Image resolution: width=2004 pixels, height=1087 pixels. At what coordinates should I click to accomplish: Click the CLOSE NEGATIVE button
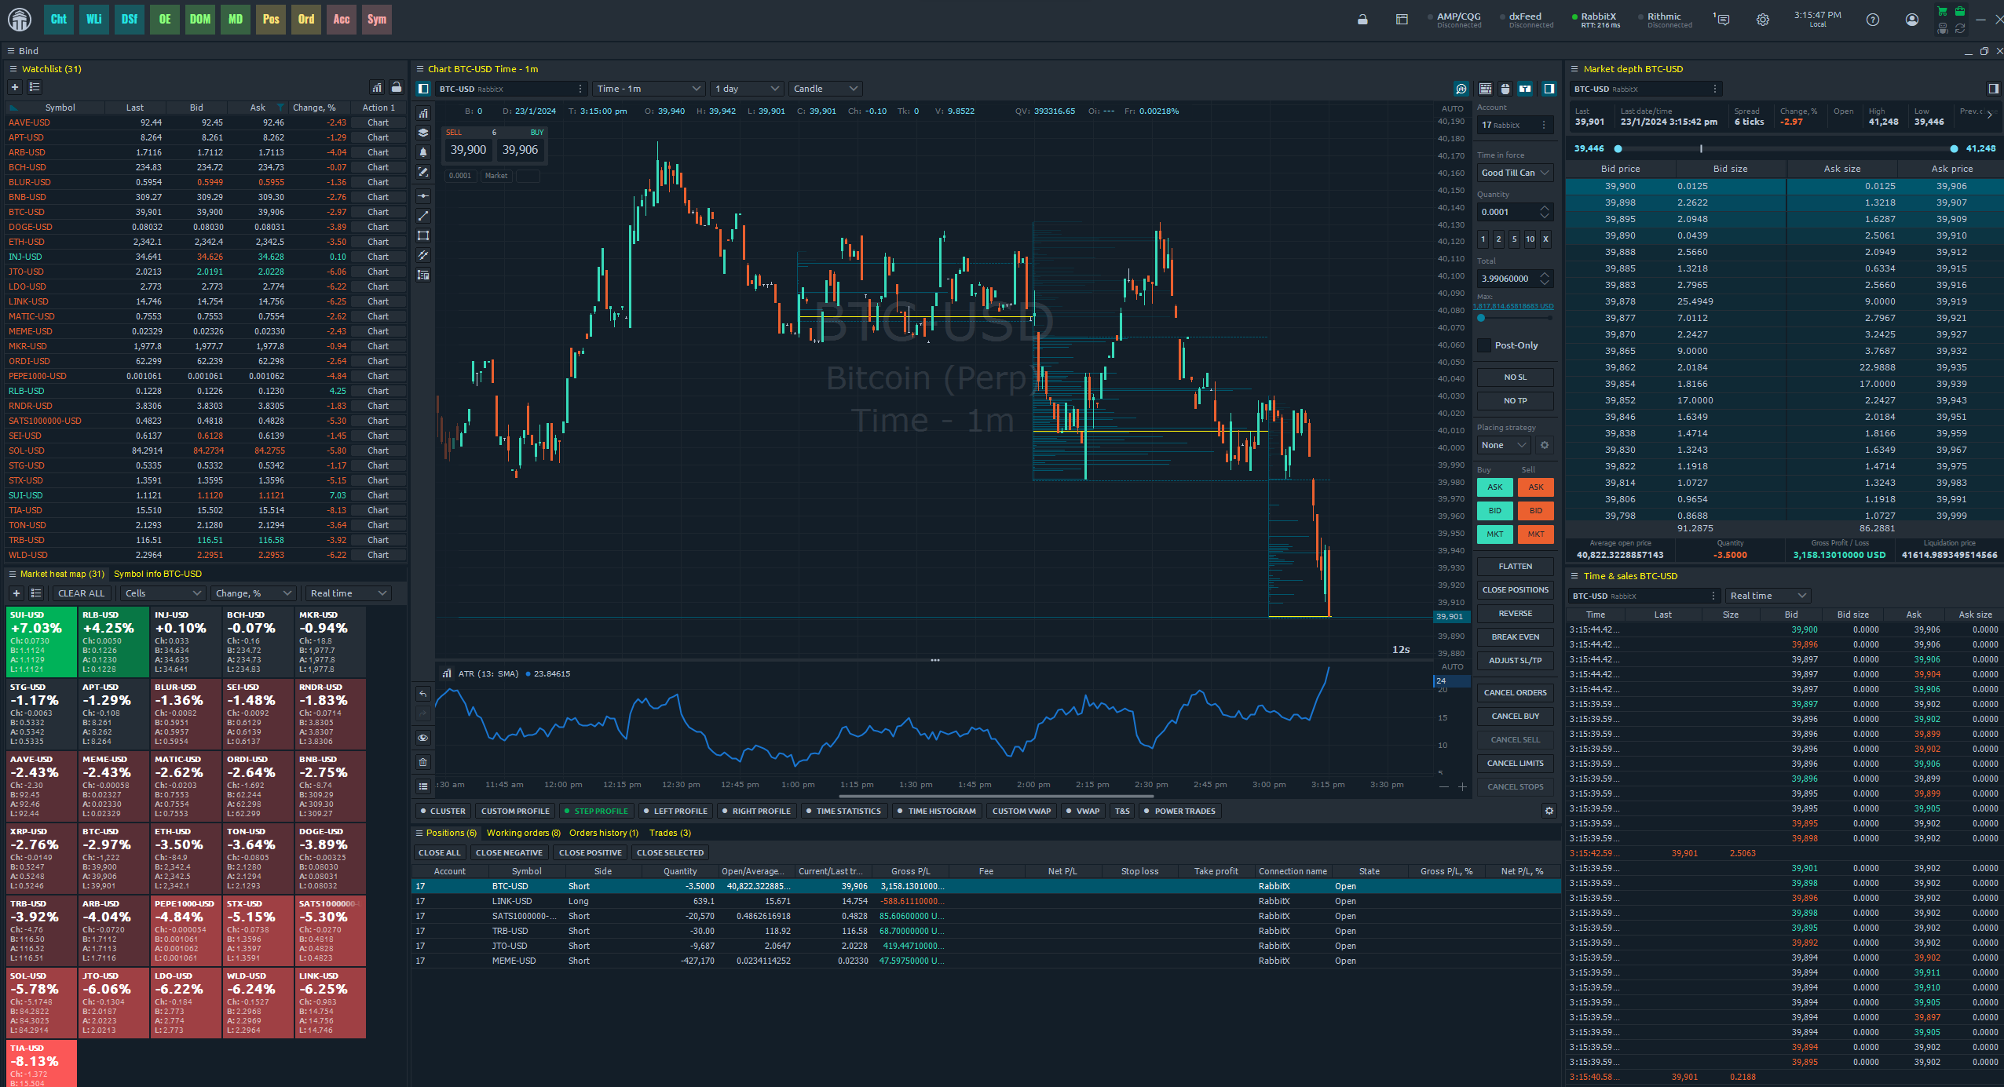(x=509, y=852)
